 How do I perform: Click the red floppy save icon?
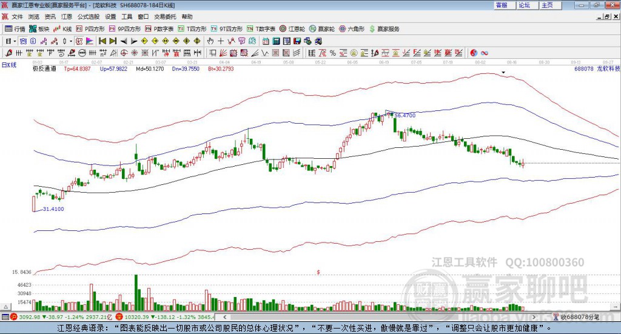297,41
